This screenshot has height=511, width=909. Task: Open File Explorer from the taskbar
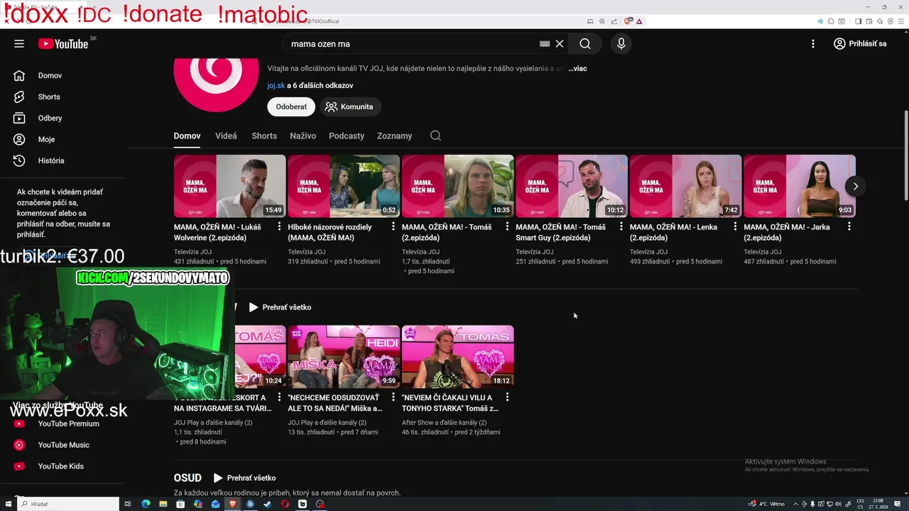coord(163,504)
